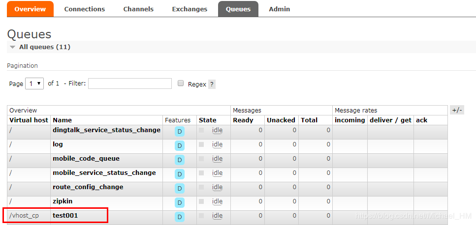
Task: Click D badge for mobile_code_queue
Action: click(x=180, y=160)
